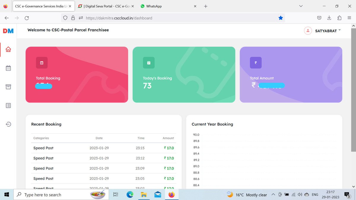Reload the page with refresh icon
Viewport: 356px width, 200px height.
click(x=27, y=18)
